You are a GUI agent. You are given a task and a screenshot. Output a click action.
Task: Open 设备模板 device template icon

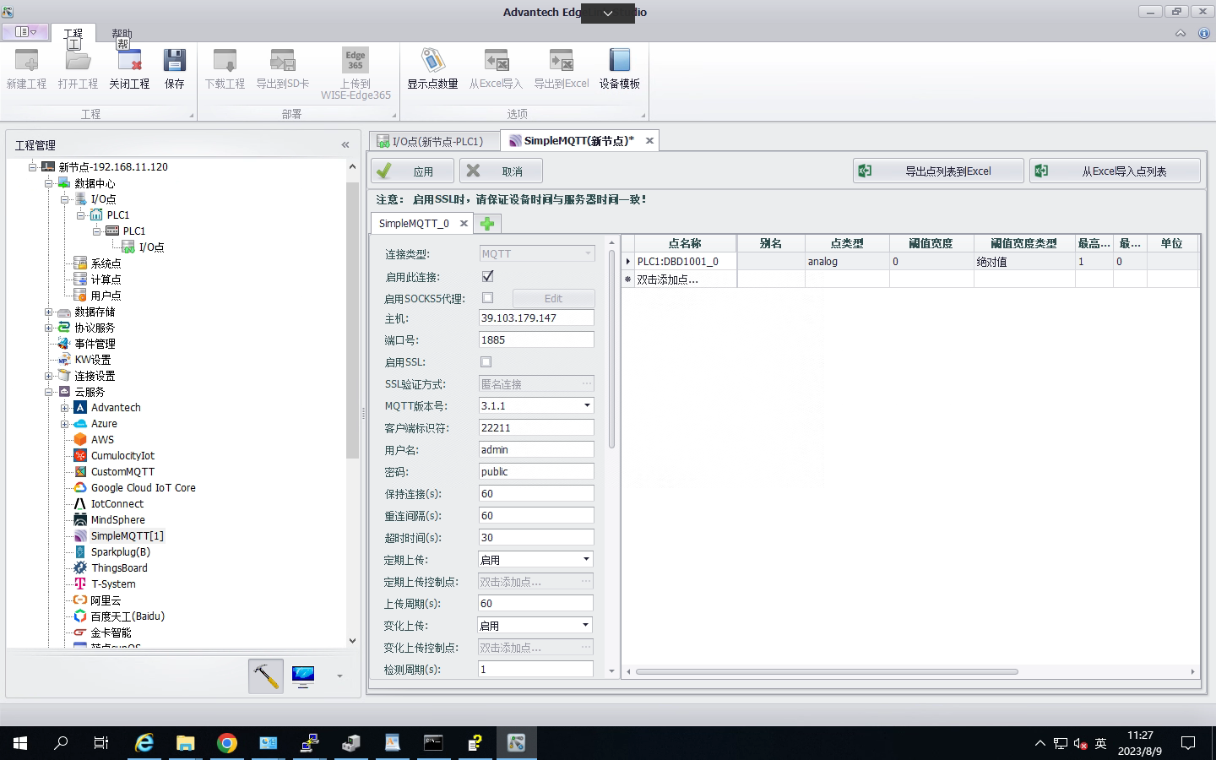tap(620, 69)
